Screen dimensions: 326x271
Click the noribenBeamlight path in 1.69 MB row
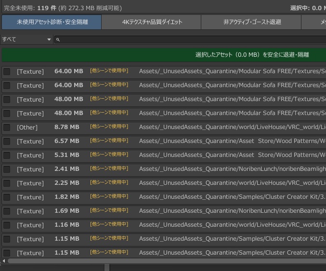click(233, 211)
